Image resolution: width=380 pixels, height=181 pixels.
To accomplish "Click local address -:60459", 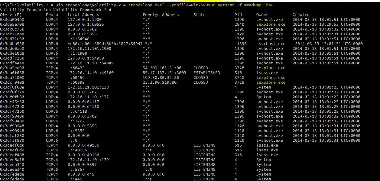I will click(76, 77).
